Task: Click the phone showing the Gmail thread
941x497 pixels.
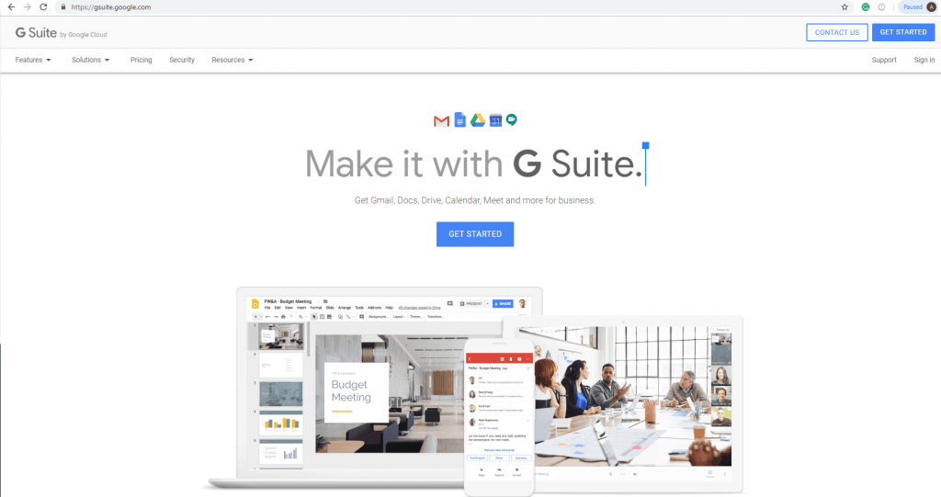Action: click(x=499, y=417)
